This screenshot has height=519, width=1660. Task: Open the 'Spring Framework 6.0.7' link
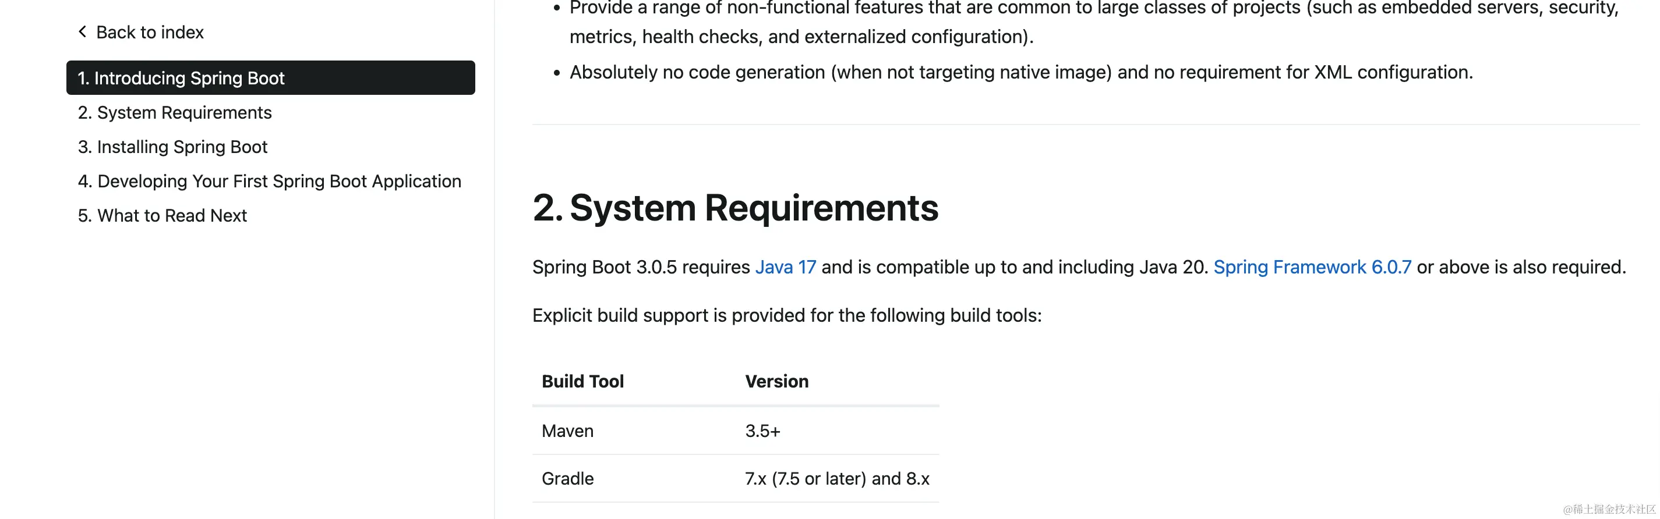[x=1312, y=266]
